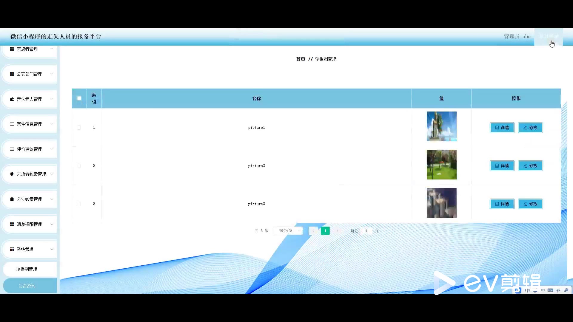
Task: Click the picture1 name cell
Action: 257,128
